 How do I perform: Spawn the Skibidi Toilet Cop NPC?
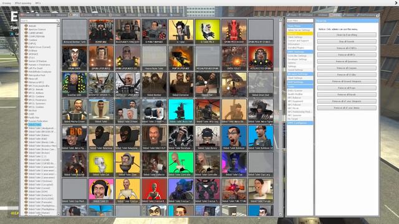[x=234, y=164]
